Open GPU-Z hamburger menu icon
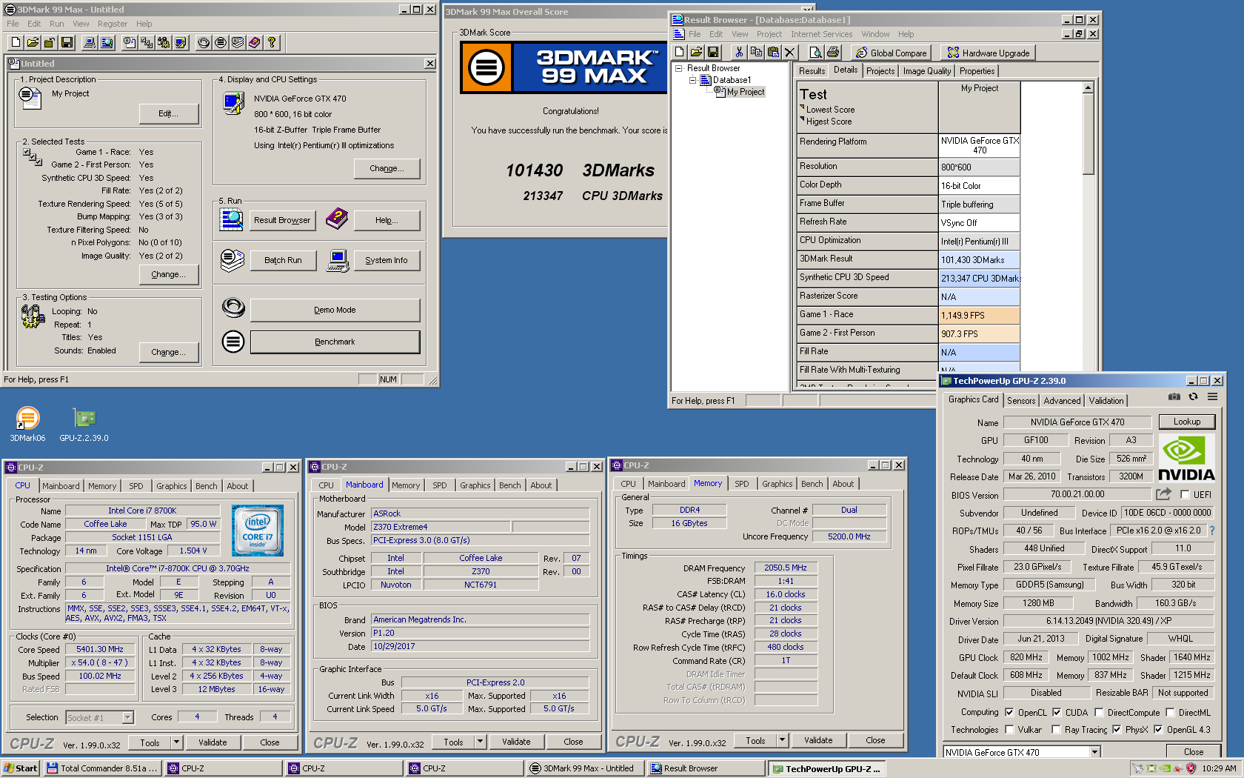 [1212, 397]
